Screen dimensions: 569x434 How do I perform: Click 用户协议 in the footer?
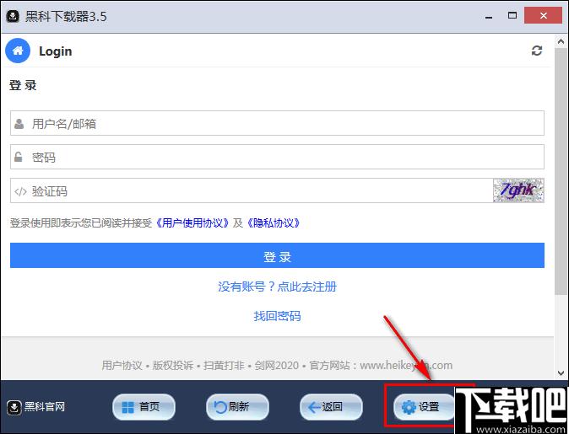pyautogui.click(x=122, y=365)
